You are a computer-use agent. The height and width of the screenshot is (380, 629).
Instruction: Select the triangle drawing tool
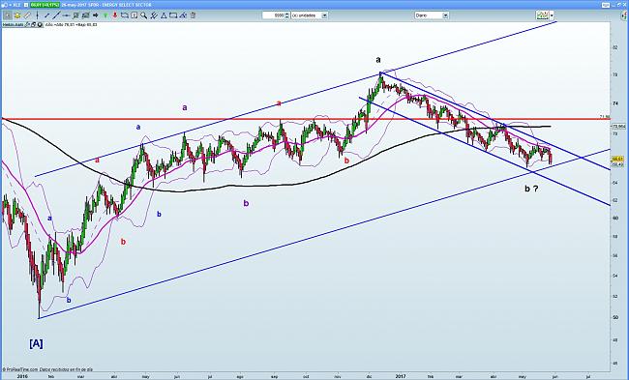coord(164,15)
